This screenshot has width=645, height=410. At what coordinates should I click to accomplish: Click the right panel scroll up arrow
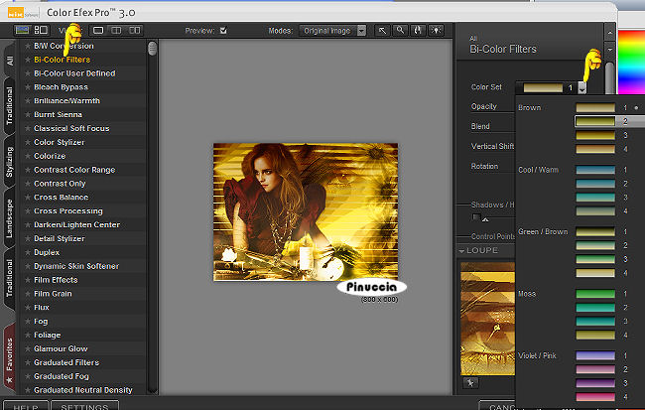point(609,32)
